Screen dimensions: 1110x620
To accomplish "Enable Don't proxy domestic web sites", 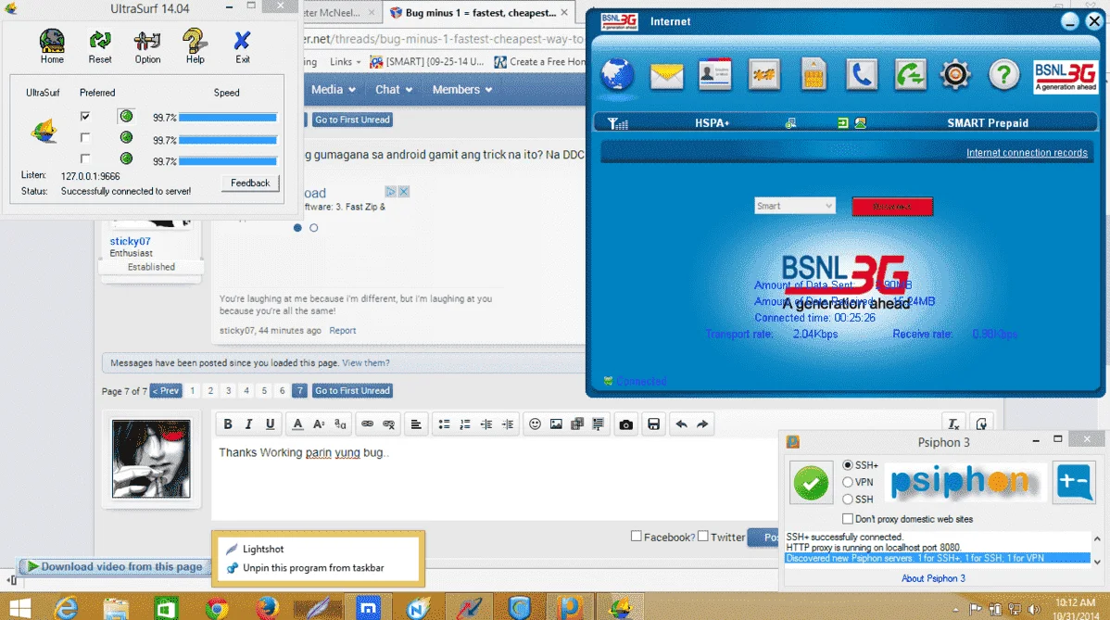I will [x=848, y=519].
